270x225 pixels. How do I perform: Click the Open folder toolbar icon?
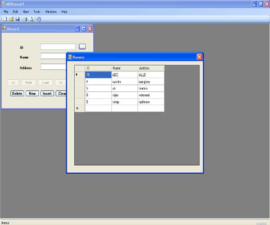[x=11, y=19]
